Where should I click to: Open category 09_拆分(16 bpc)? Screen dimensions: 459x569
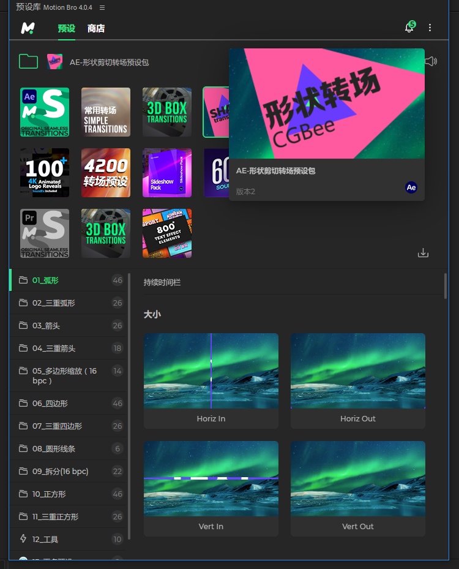pos(68,471)
